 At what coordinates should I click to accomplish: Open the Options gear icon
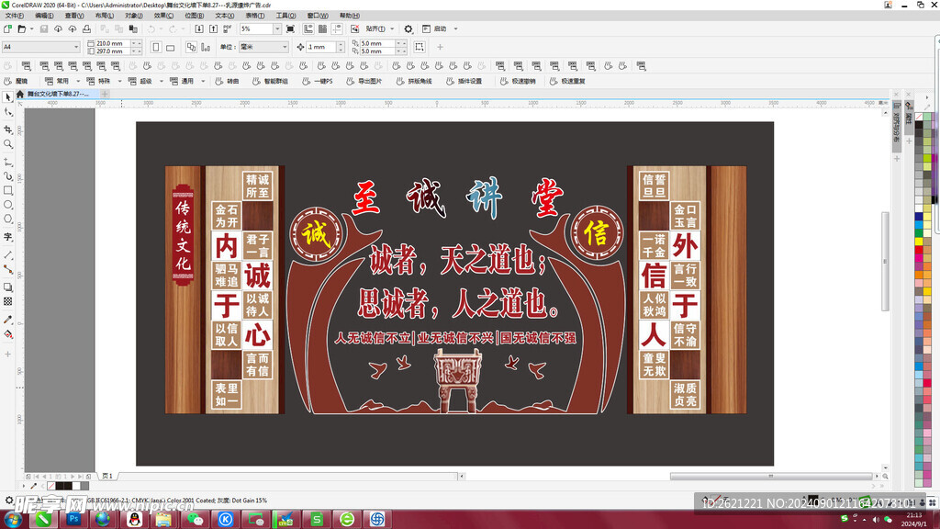tap(409, 29)
